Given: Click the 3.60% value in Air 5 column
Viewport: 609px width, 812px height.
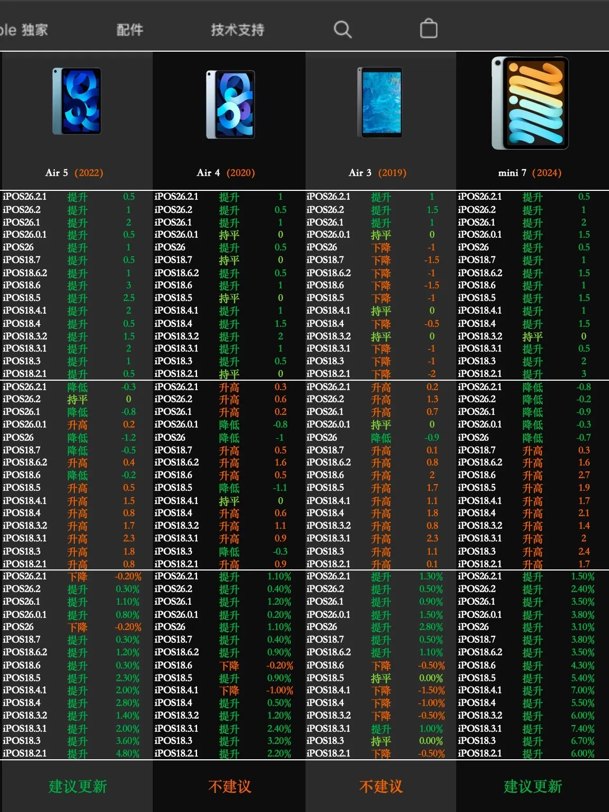Looking at the screenshot, I should click(x=127, y=741).
